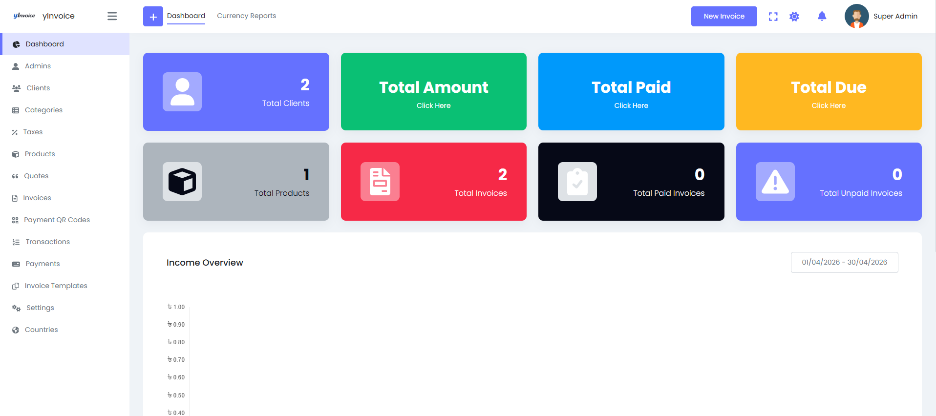Open Dashboard from the sidebar
This screenshot has height=416, width=936.
pos(64,44)
